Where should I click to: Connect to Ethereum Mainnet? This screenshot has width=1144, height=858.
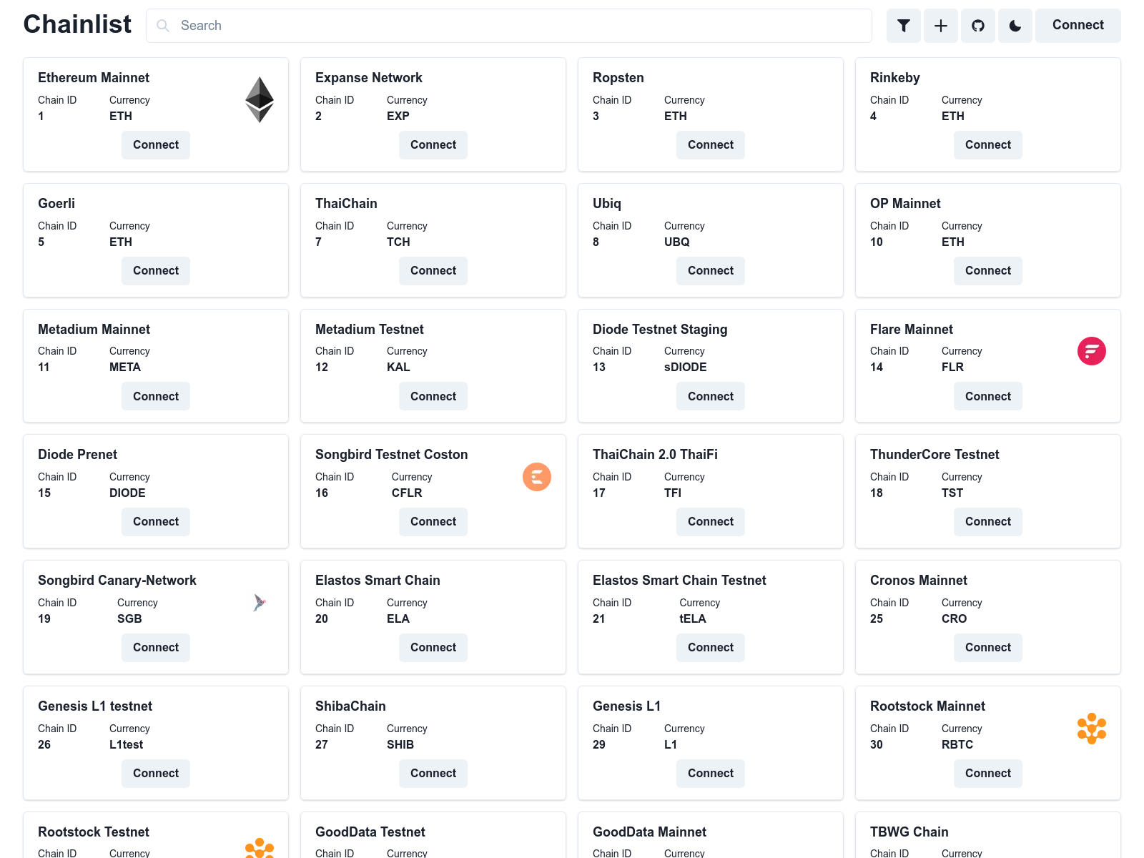click(156, 145)
